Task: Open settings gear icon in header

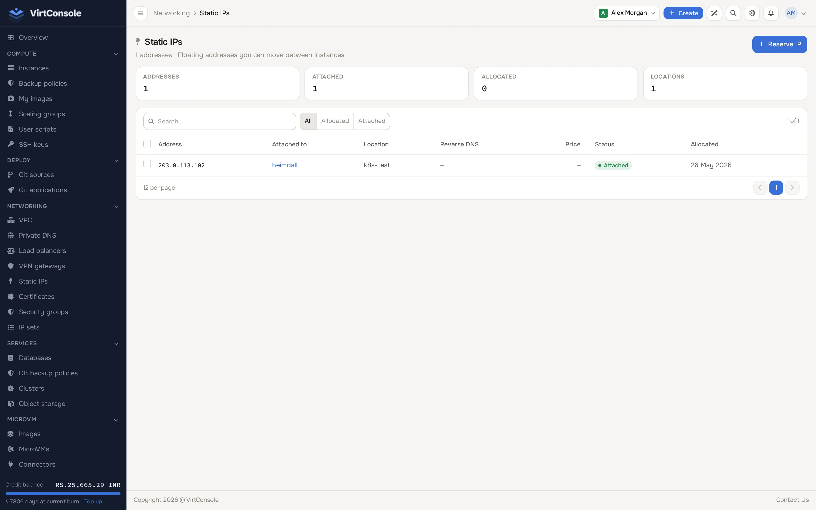Action: coord(752,13)
